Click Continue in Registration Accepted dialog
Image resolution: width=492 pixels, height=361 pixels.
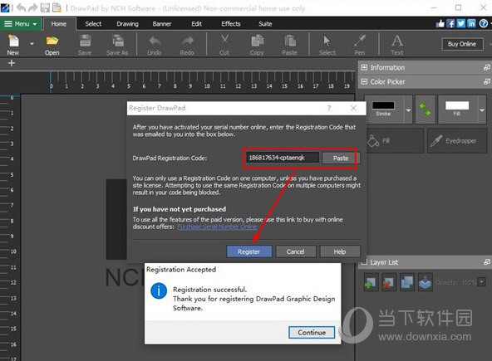(x=312, y=333)
